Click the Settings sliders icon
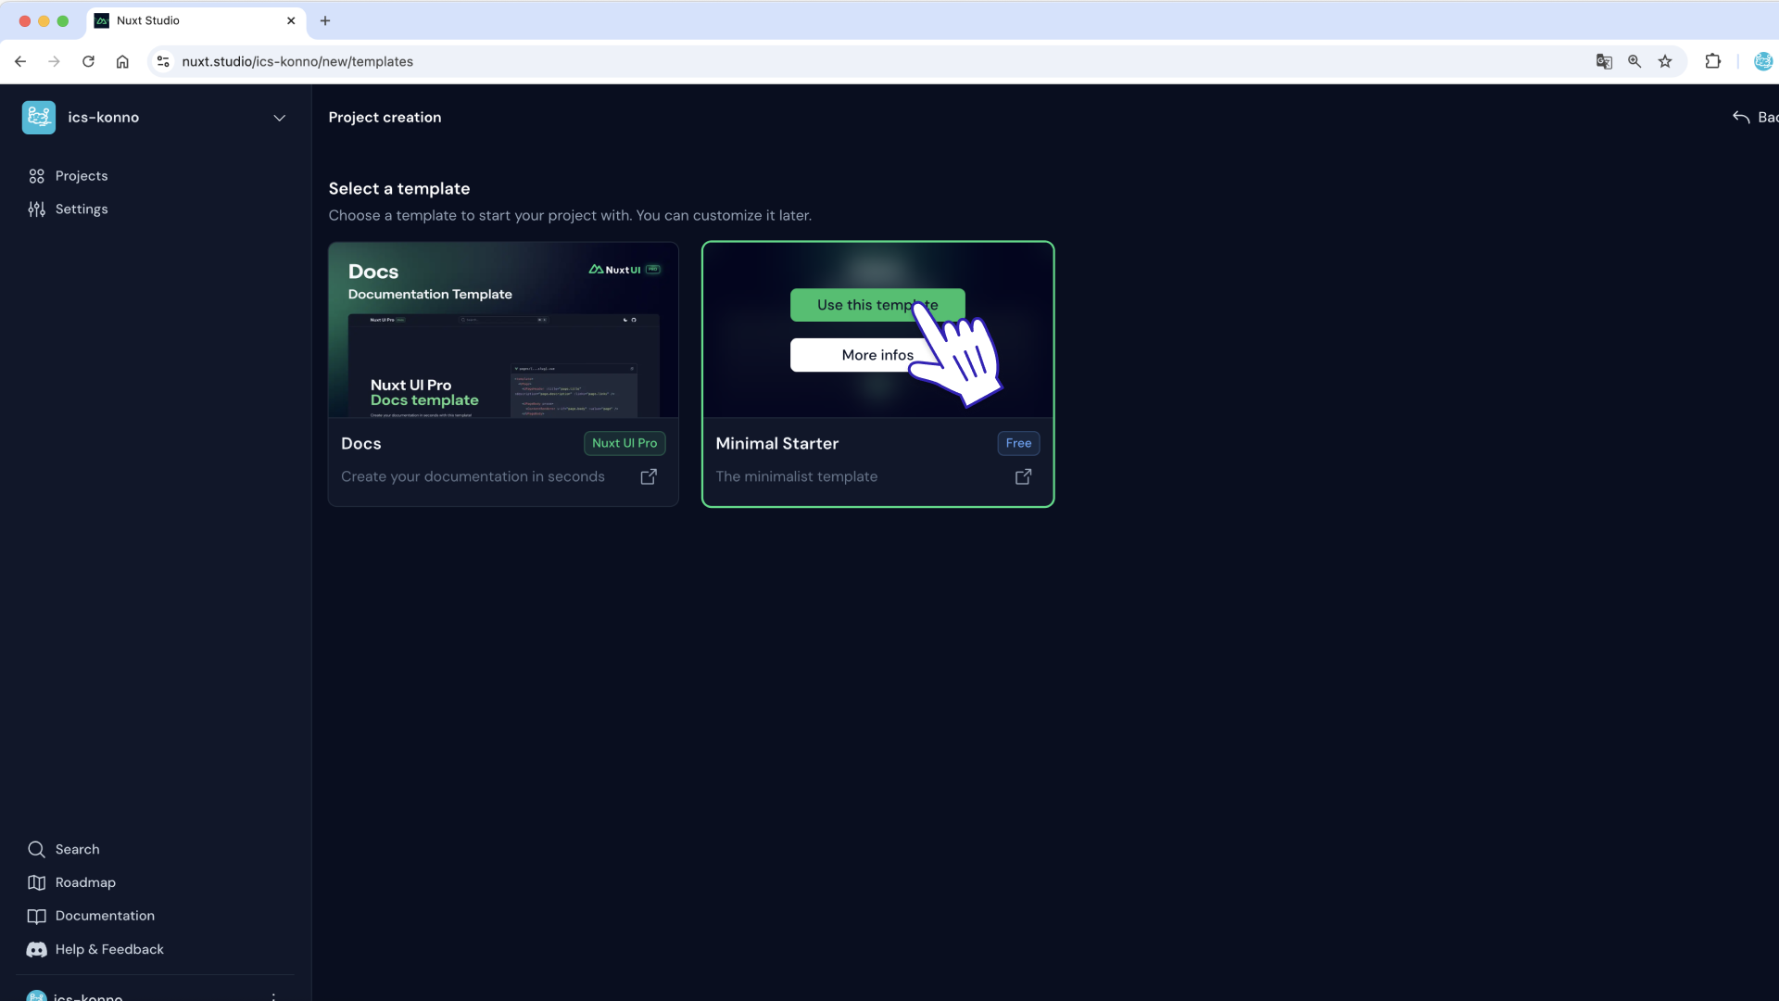 click(36, 209)
